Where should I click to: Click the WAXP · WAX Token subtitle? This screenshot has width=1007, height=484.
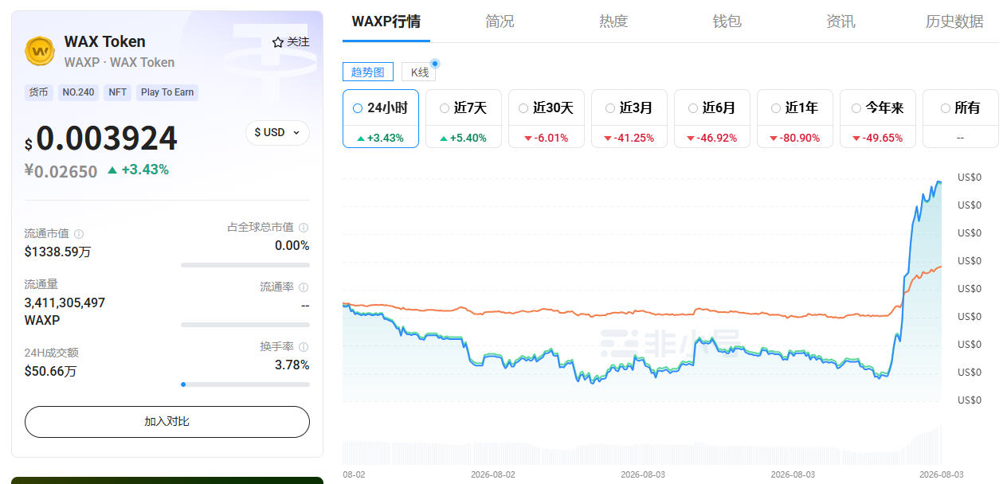pos(120,62)
